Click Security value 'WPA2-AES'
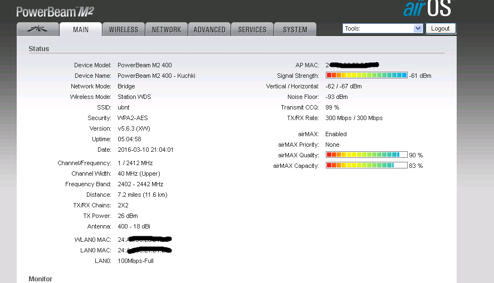 point(133,118)
